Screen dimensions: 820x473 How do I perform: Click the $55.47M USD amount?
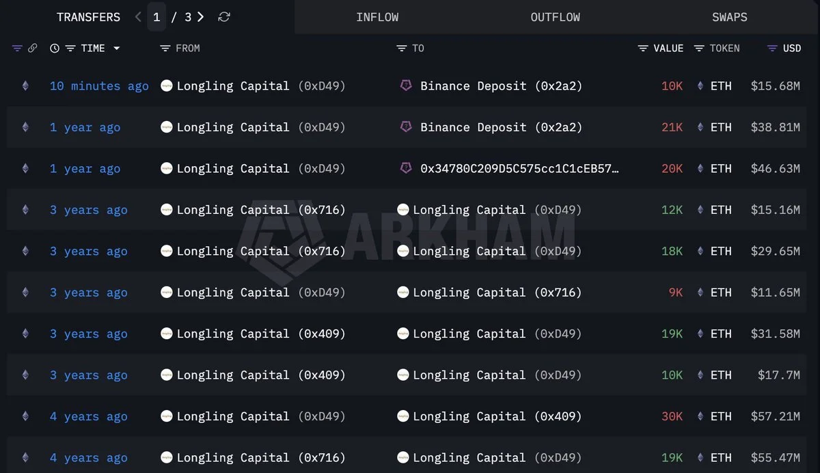pyautogui.click(x=775, y=458)
